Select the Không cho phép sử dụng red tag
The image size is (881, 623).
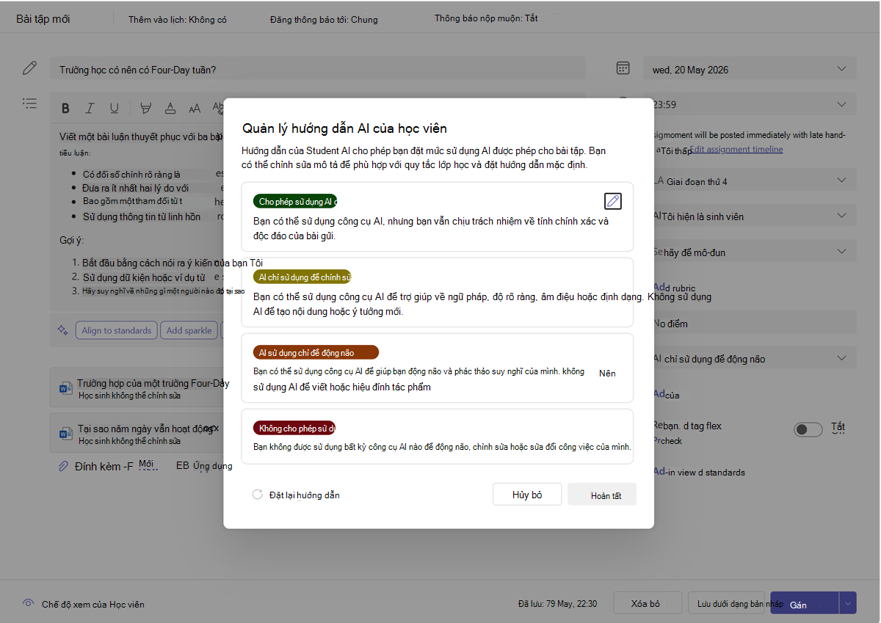(x=294, y=428)
